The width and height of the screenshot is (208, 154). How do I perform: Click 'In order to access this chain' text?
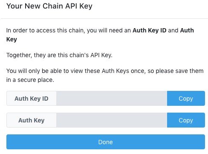pos(45,30)
